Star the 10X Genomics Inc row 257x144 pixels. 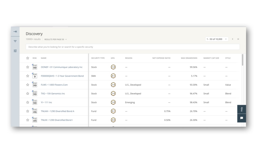tap(28, 94)
